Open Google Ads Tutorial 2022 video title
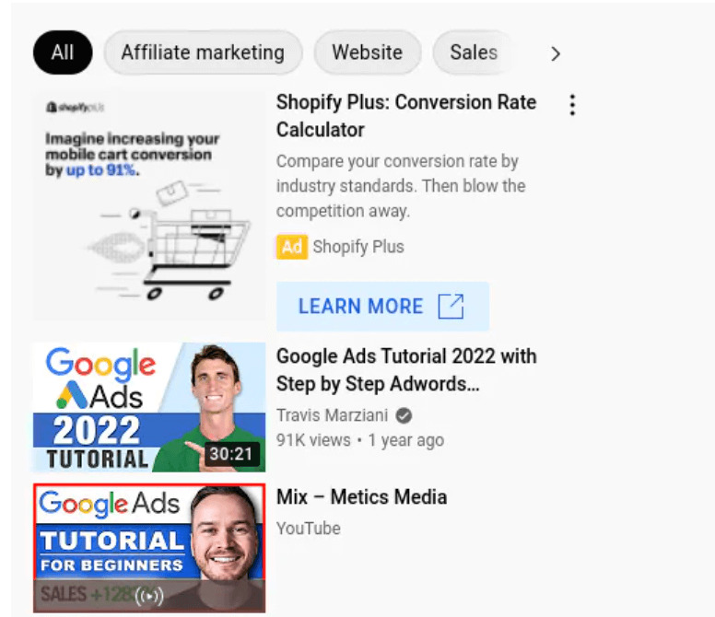715x617 pixels. pos(406,370)
